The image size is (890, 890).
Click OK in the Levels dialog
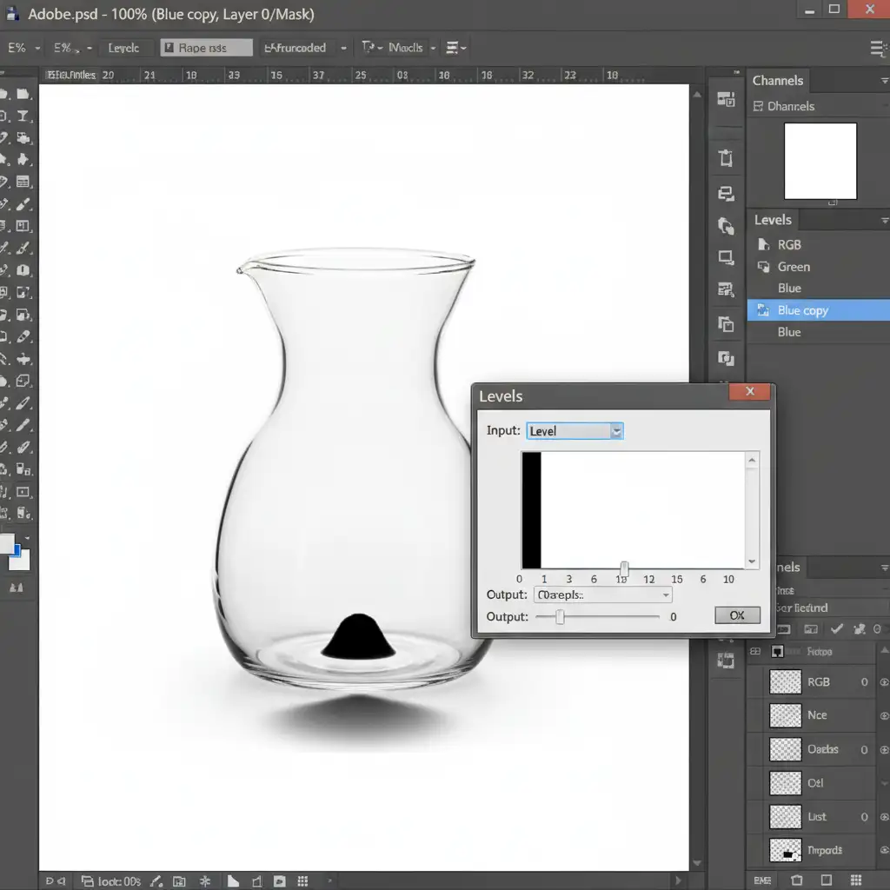tap(737, 615)
